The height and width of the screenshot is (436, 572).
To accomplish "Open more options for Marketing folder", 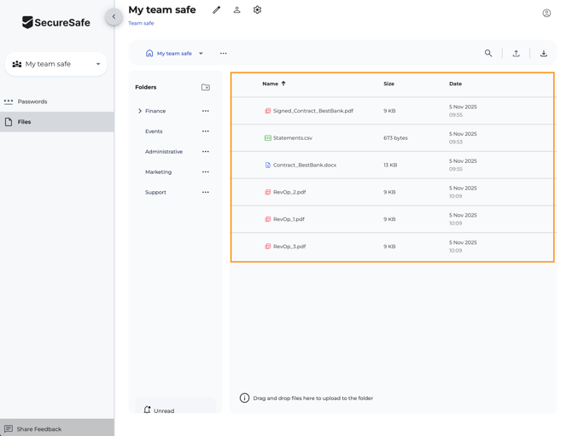I will [x=205, y=172].
